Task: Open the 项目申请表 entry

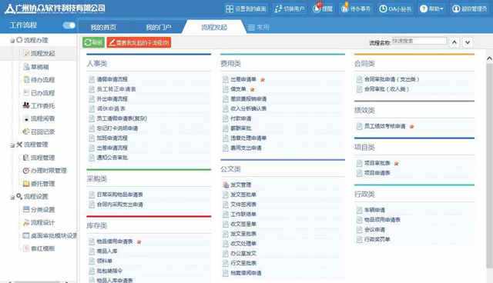Action: coord(377,173)
